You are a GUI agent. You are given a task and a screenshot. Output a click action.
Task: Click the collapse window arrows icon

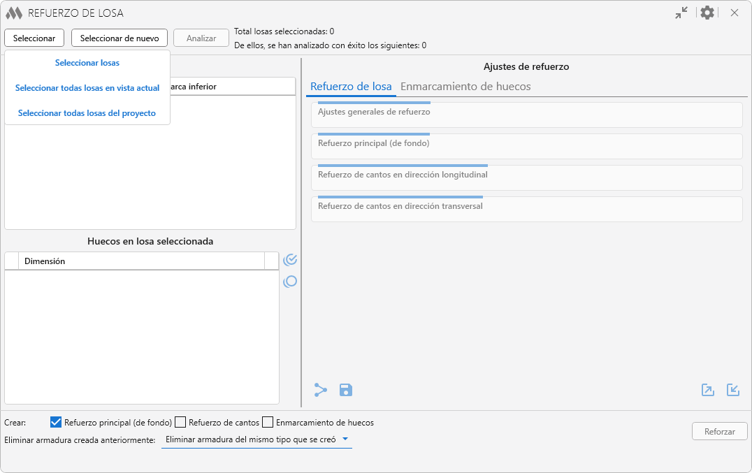tap(681, 13)
